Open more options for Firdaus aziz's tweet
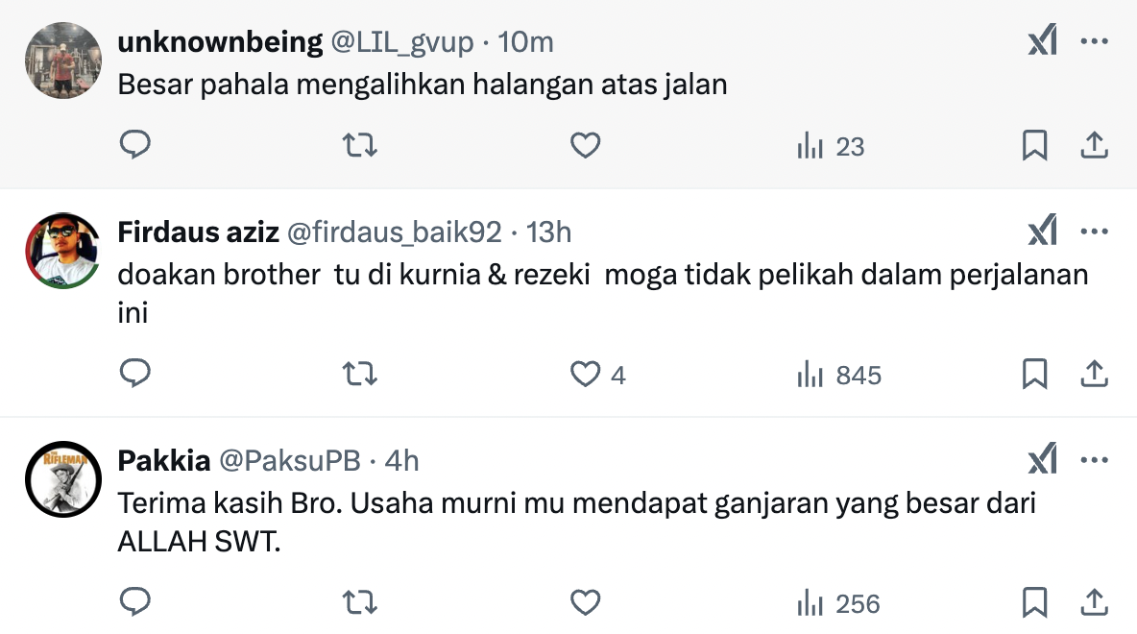This screenshot has height=634, width=1137. click(1095, 232)
